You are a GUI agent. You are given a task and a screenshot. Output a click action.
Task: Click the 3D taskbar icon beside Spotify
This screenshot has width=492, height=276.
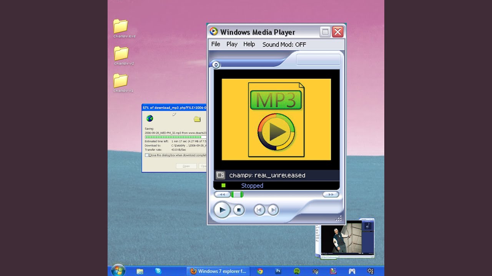[315, 271]
